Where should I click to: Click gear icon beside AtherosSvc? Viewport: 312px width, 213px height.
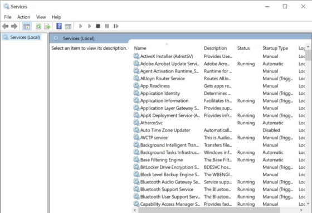[136, 123]
